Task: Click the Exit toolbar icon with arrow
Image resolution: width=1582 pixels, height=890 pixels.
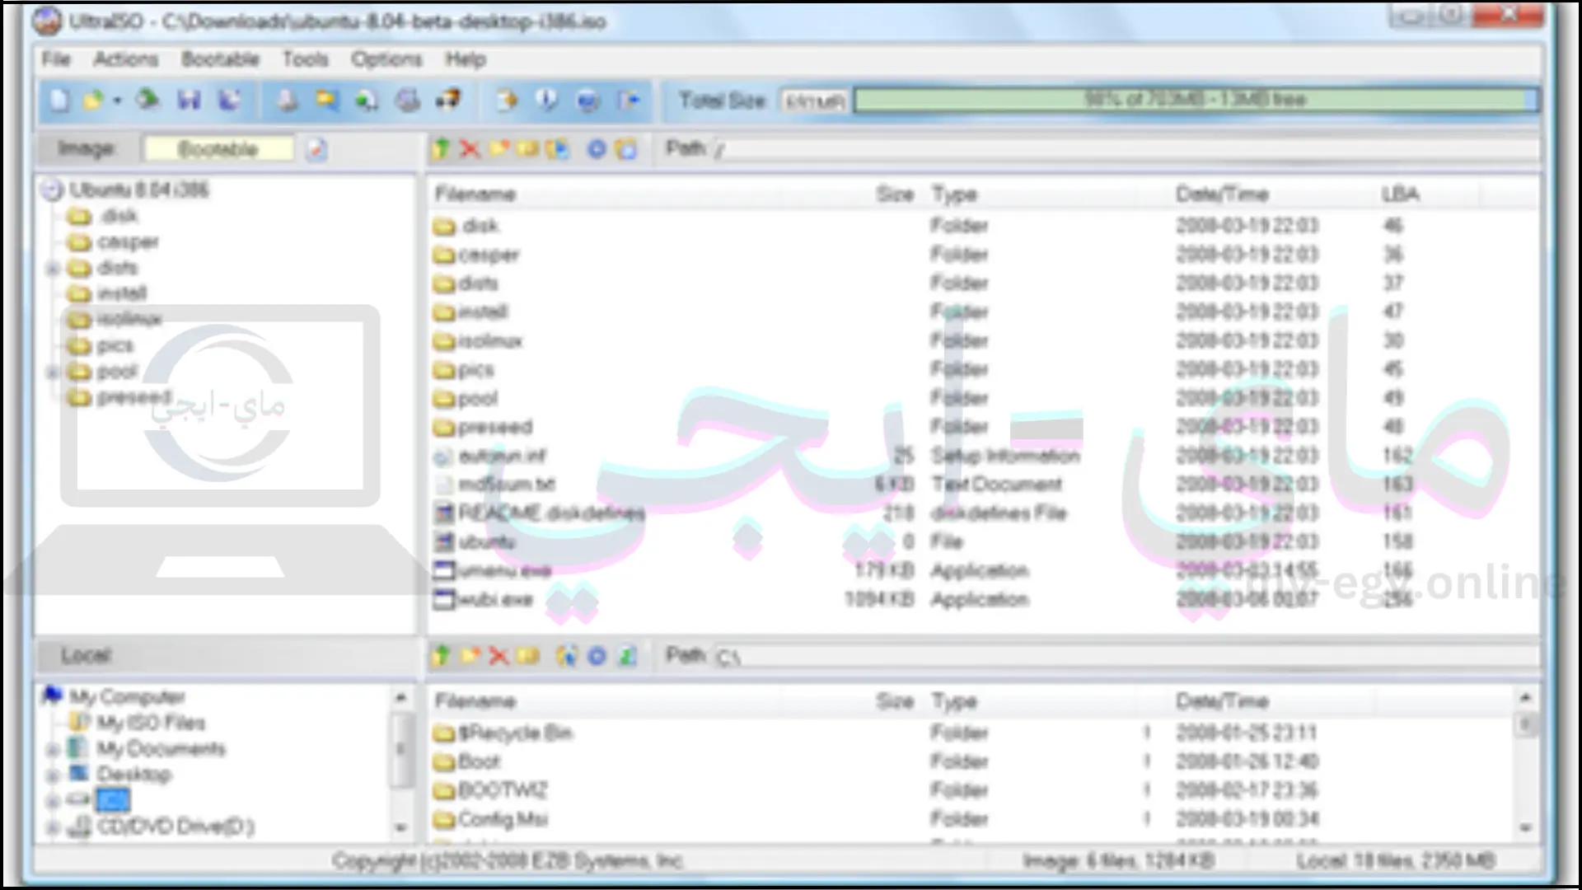Action: coord(629,101)
